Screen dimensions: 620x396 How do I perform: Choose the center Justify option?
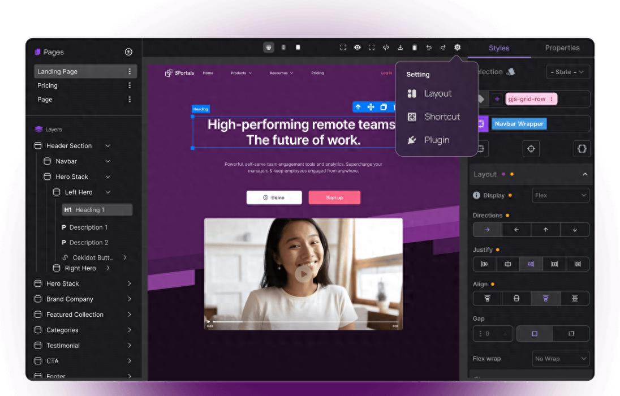click(x=507, y=264)
